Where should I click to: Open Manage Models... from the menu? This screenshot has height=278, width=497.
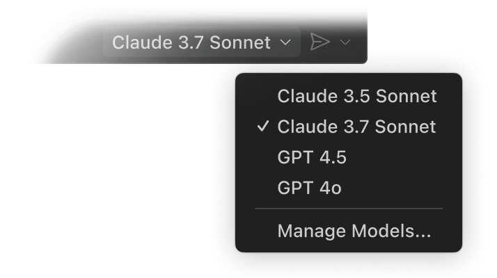pos(354,231)
